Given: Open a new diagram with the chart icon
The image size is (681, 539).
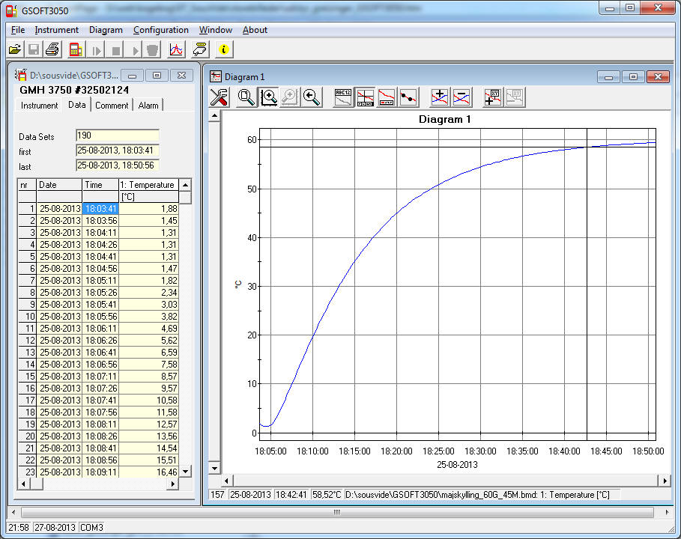Looking at the screenshot, I should click(176, 49).
